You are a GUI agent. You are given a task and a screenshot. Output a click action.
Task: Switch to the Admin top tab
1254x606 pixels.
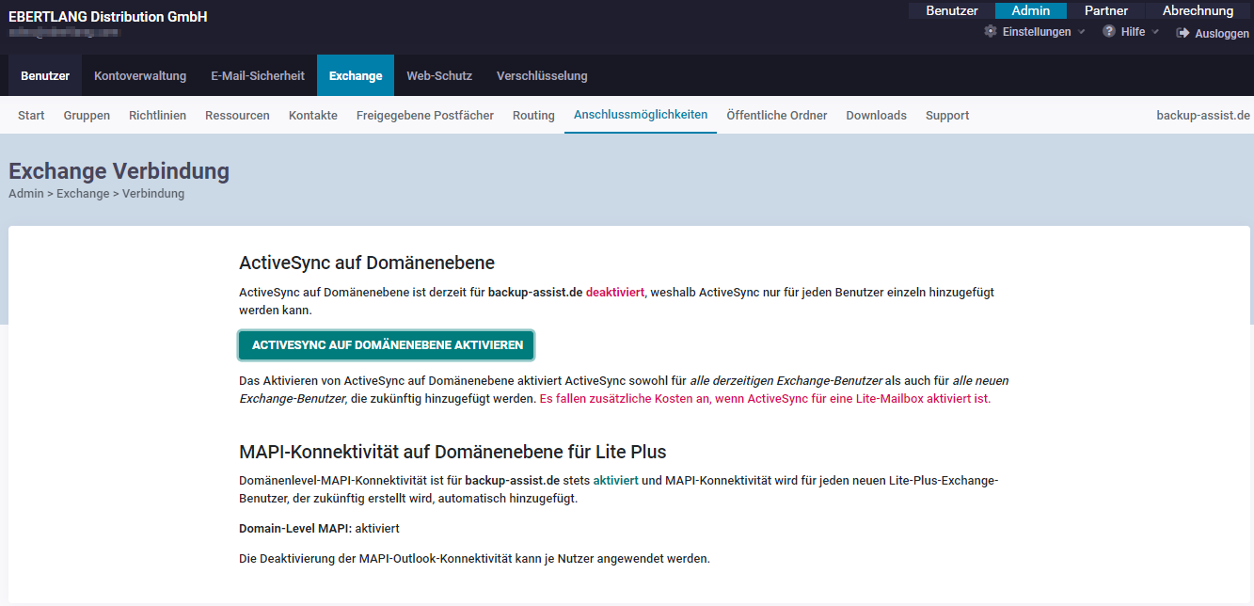[x=1030, y=11]
